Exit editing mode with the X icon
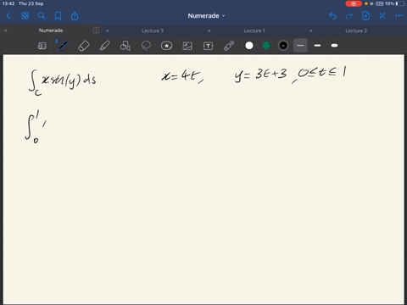 382,16
